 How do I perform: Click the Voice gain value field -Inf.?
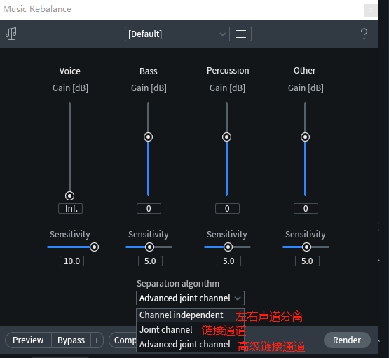point(70,209)
